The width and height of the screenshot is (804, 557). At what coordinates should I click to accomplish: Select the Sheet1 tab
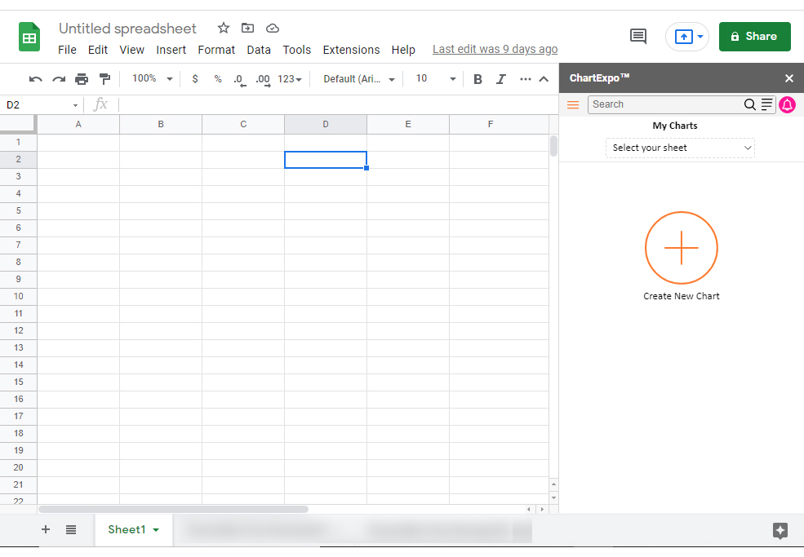tap(133, 529)
